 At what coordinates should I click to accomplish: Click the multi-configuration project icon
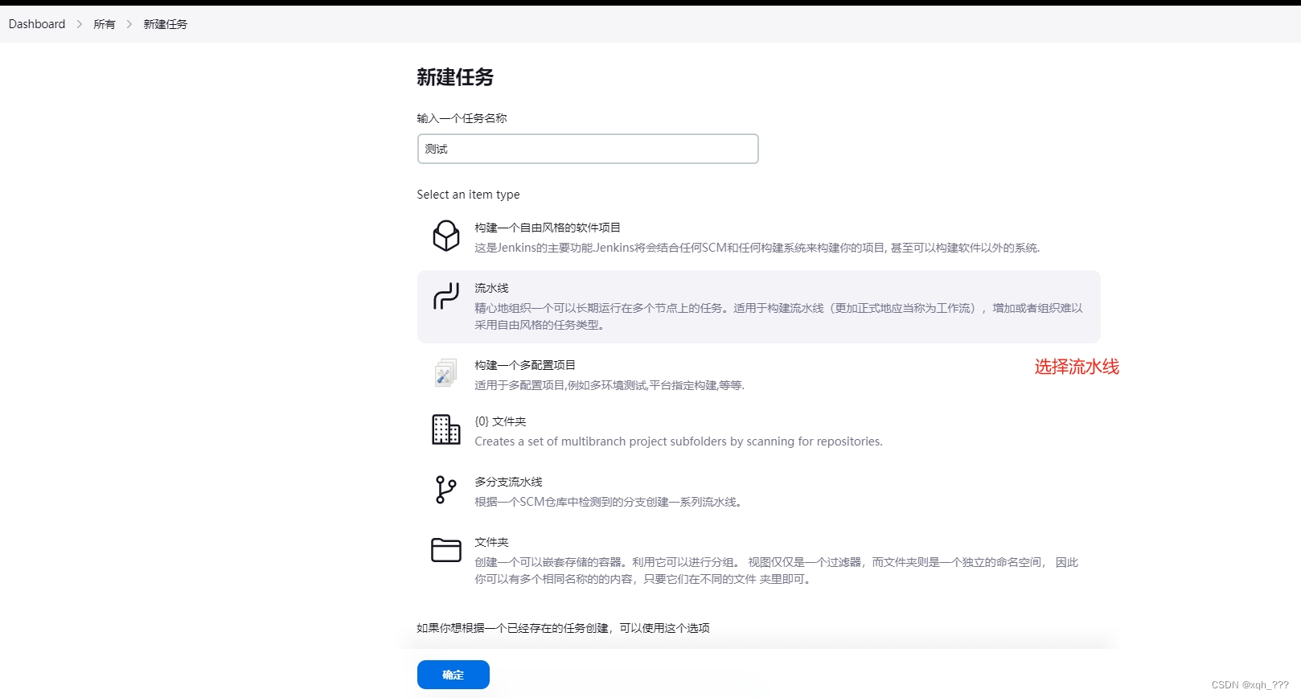tap(446, 373)
